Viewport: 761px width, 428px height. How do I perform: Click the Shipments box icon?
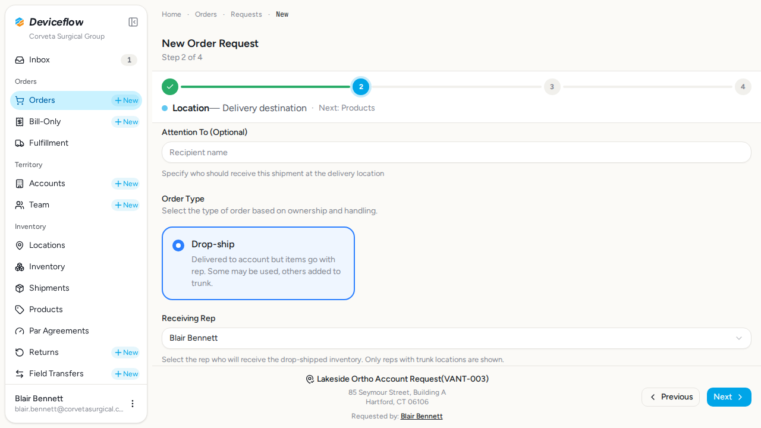click(x=20, y=288)
